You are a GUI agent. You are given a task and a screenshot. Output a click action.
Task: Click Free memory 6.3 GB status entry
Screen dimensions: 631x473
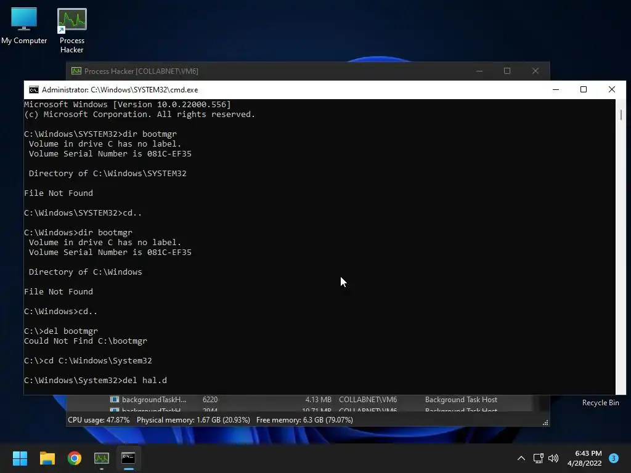click(304, 420)
